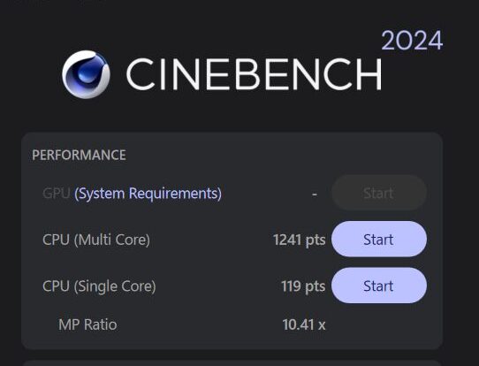Viewport: 479px width, 366px height.
Task: Click the PERFORMANCE section header
Action: click(x=79, y=155)
